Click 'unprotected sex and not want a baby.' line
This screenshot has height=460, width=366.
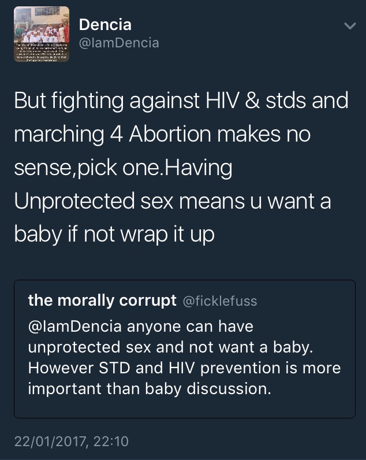(x=170, y=348)
